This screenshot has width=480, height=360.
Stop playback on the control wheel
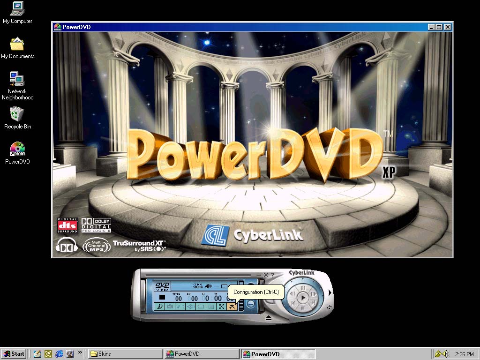coord(303,307)
